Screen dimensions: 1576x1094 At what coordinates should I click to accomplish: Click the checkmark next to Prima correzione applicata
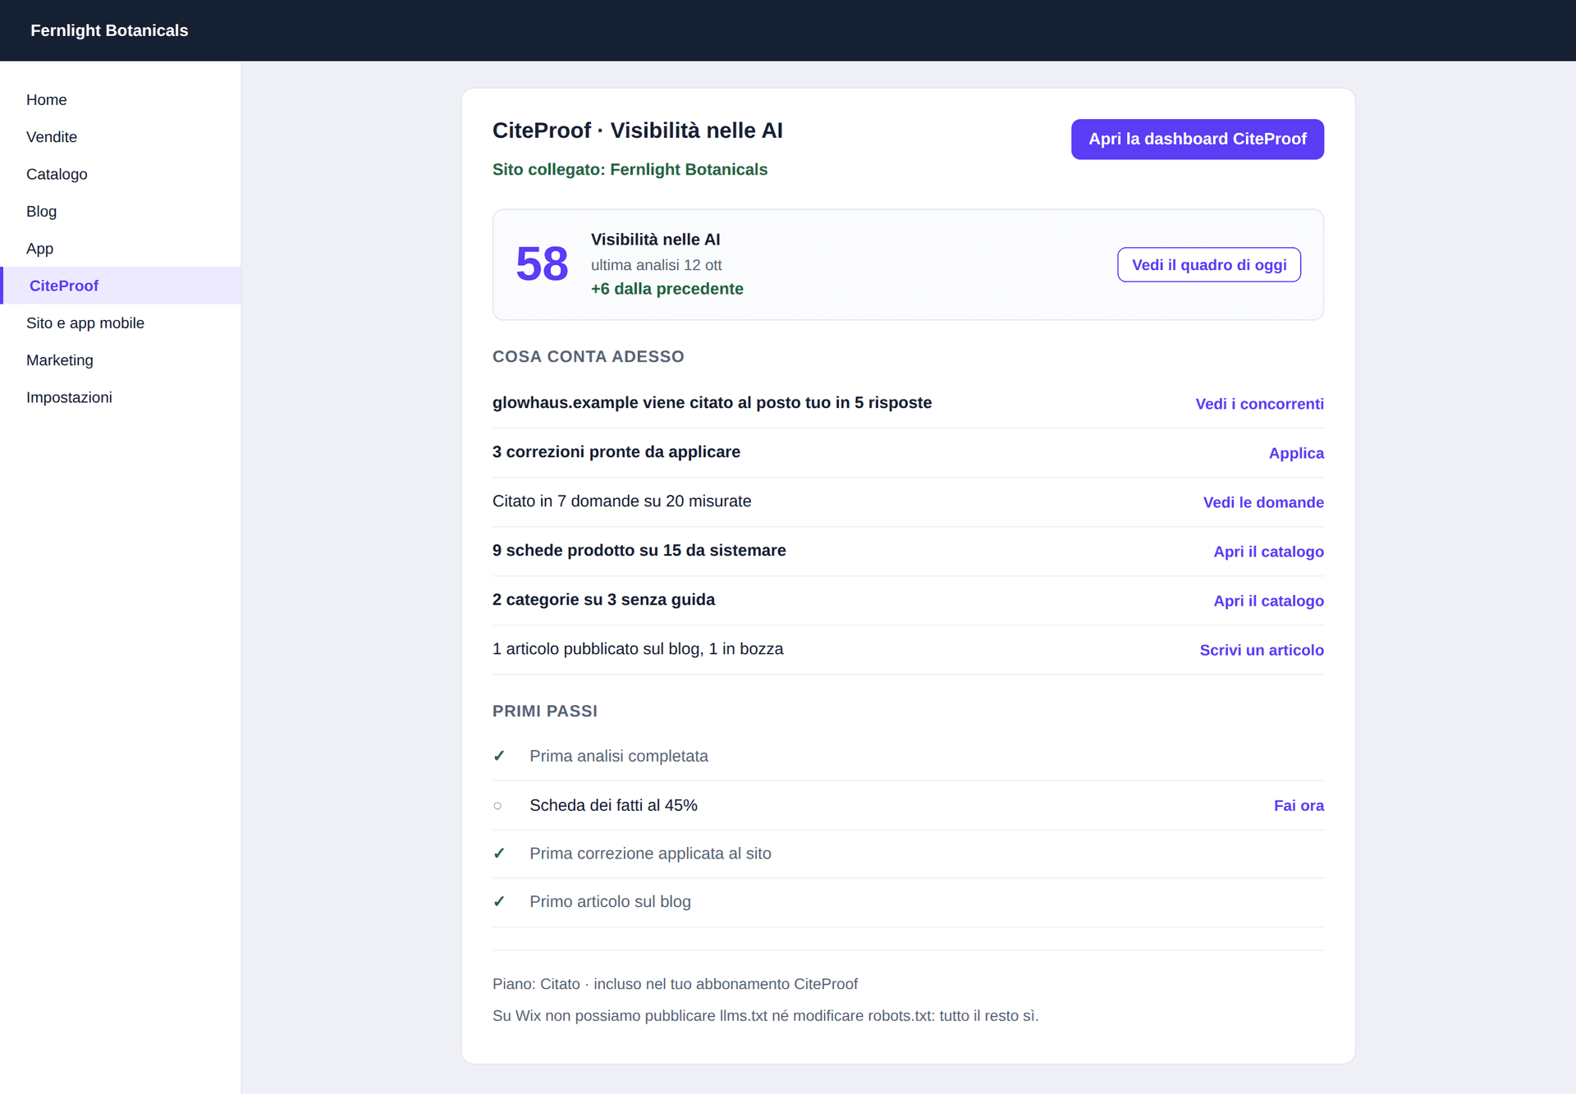[x=498, y=854]
